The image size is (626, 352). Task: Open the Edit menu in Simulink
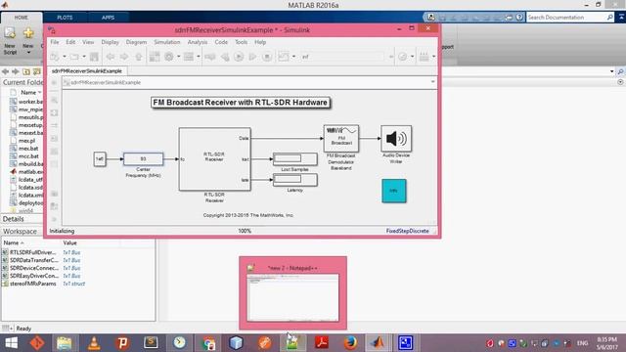tap(70, 42)
